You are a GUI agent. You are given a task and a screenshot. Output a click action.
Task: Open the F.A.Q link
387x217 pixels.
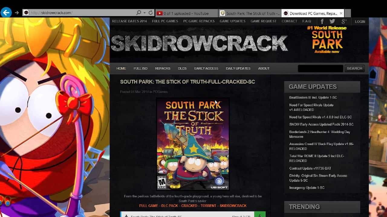(x=307, y=21)
